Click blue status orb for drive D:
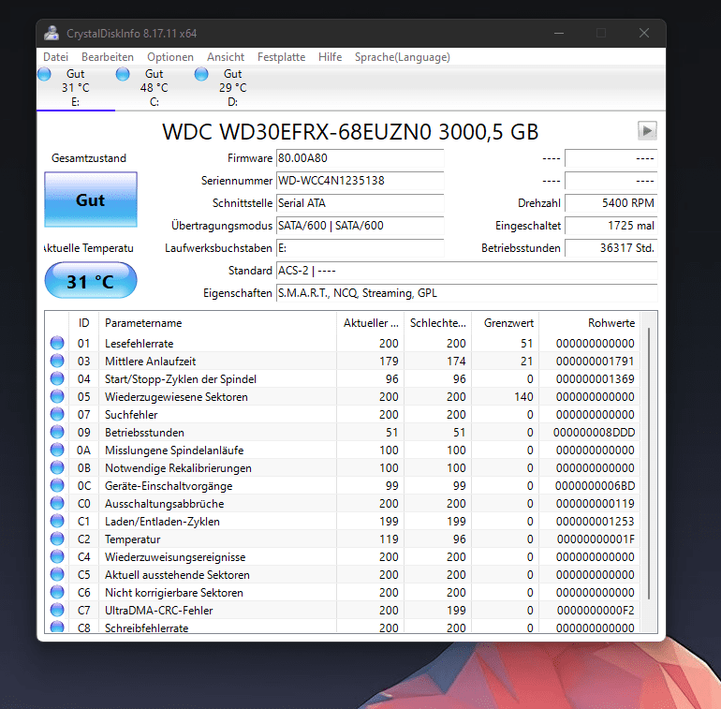Image resolution: width=721 pixels, height=709 pixels. pyautogui.click(x=201, y=74)
